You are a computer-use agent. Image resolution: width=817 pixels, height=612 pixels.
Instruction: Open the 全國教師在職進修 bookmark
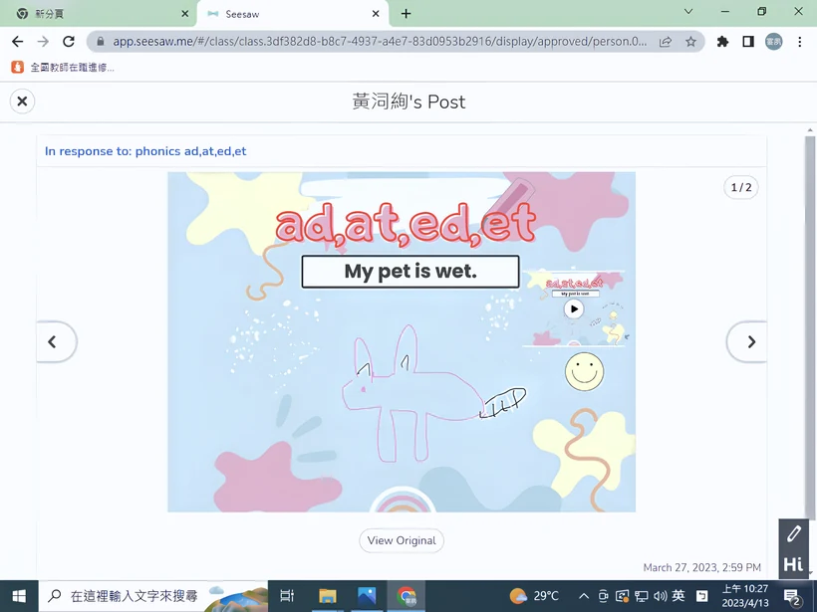(63, 67)
